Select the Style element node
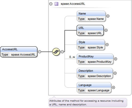 pos(91,45)
